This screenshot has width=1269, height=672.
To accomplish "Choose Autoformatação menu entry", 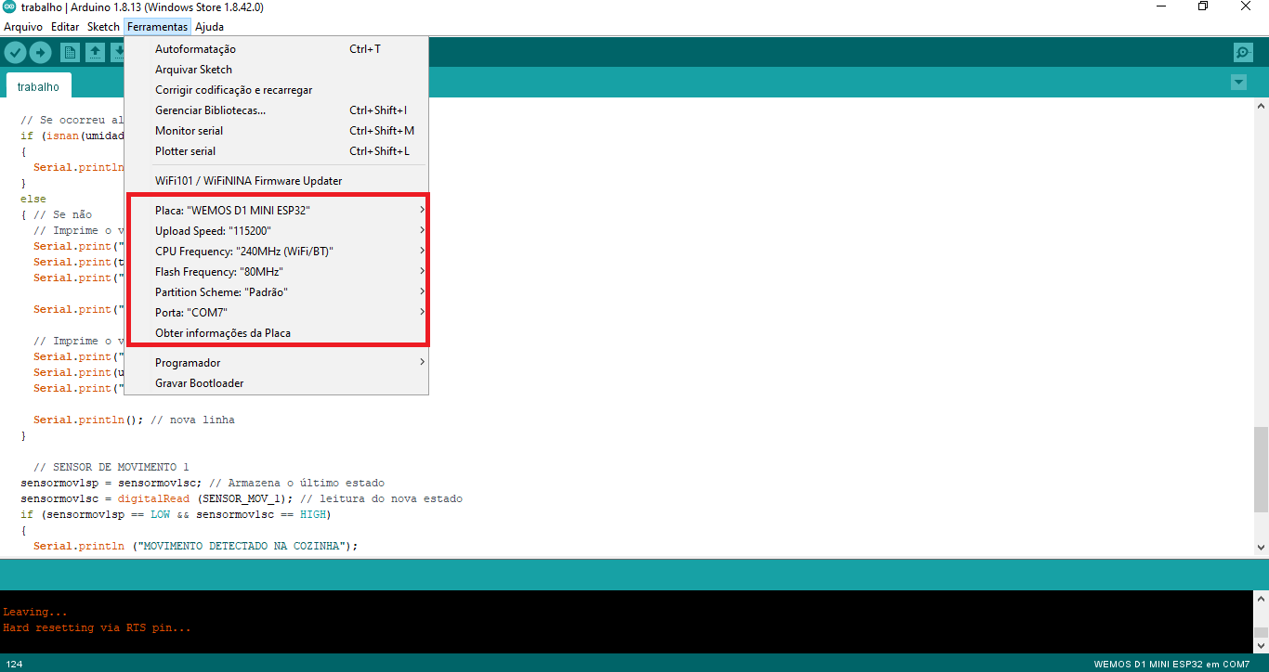I will point(276,49).
